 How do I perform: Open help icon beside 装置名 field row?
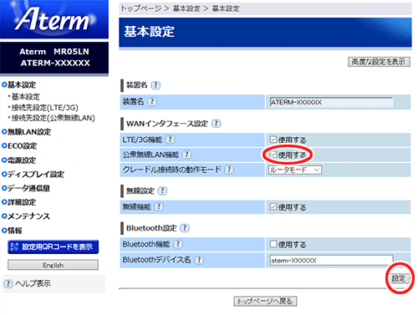pos(152,102)
